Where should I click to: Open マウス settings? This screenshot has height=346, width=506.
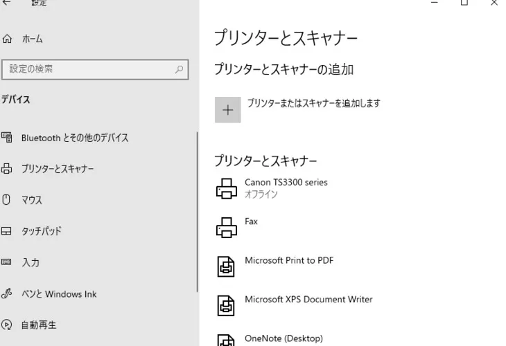pos(31,200)
